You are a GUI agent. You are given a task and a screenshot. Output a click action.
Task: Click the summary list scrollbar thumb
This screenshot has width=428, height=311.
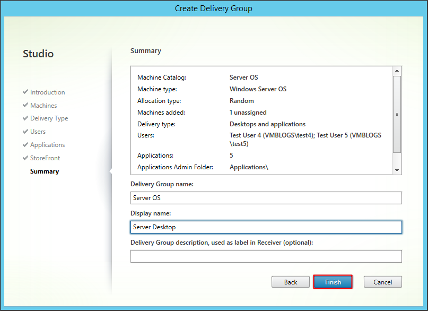pyautogui.click(x=397, y=114)
